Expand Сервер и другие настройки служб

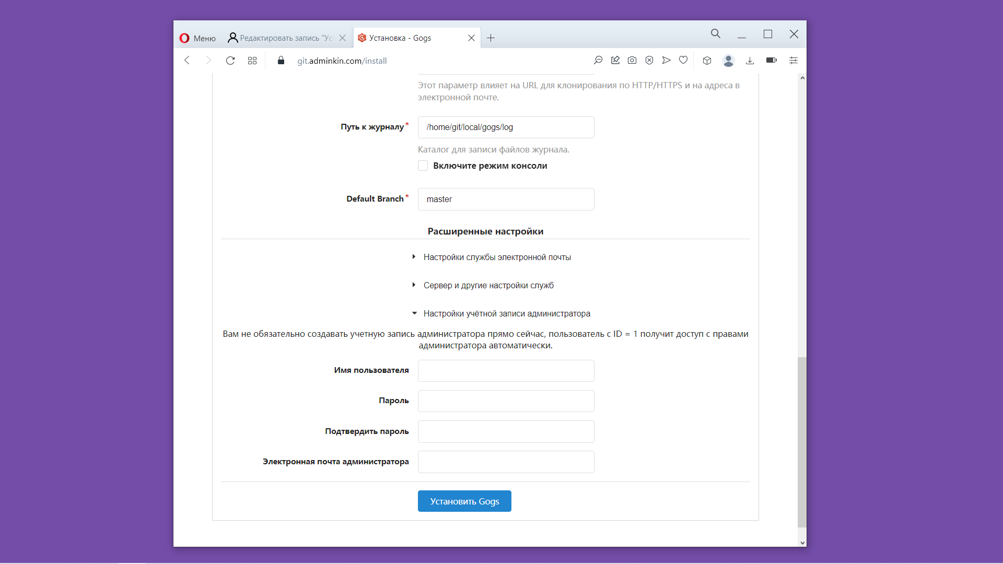click(x=483, y=285)
